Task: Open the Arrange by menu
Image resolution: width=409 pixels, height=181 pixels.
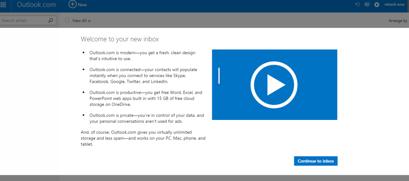Action: pos(398,20)
